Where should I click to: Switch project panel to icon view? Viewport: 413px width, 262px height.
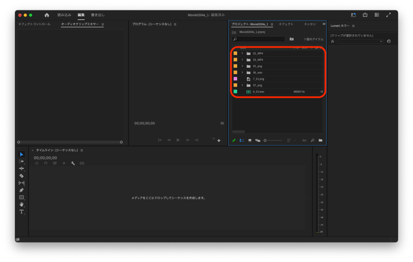(x=250, y=140)
